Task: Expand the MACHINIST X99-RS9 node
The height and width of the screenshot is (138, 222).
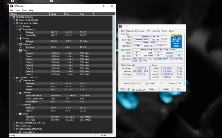Action: (14, 20)
